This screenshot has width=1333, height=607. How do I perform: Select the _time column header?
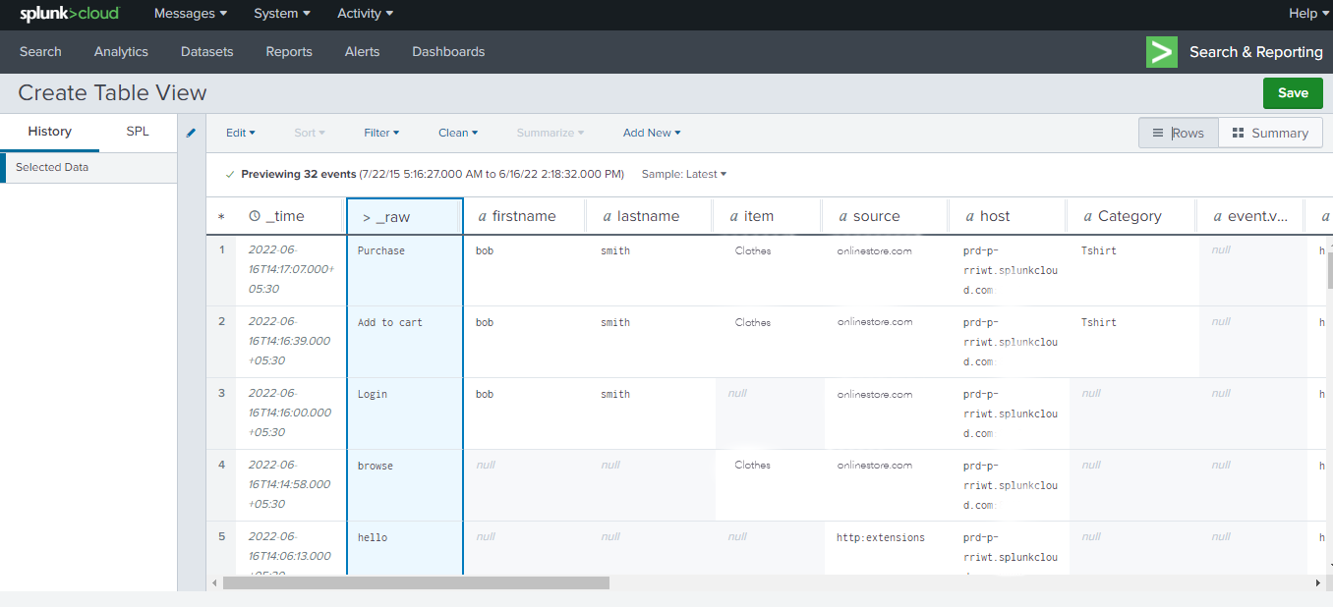point(291,217)
